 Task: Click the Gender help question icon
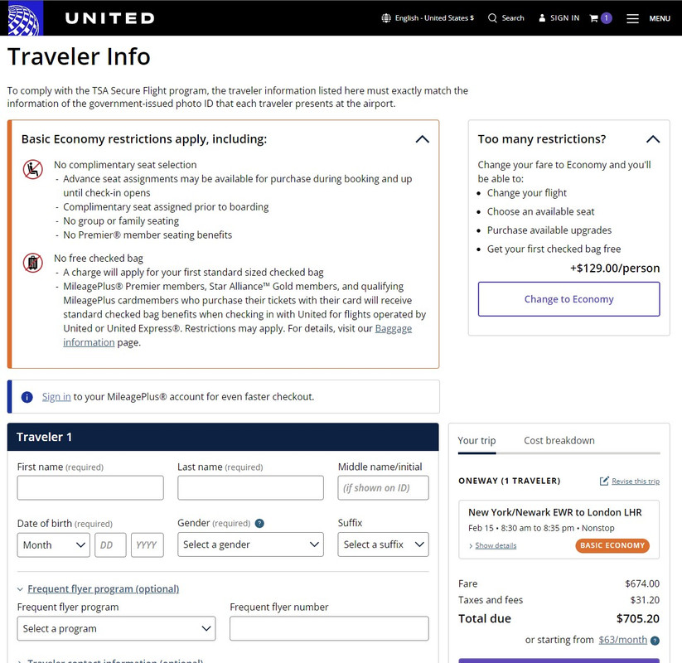259,523
